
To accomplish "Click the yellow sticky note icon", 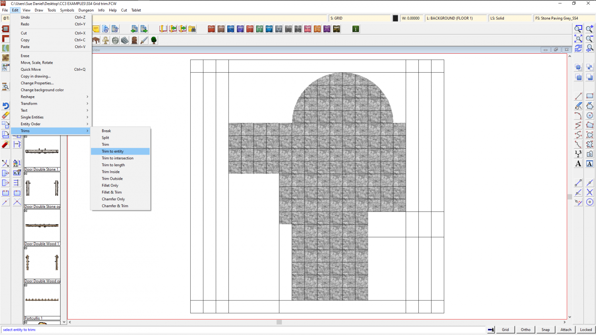I will tap(96, 29).
